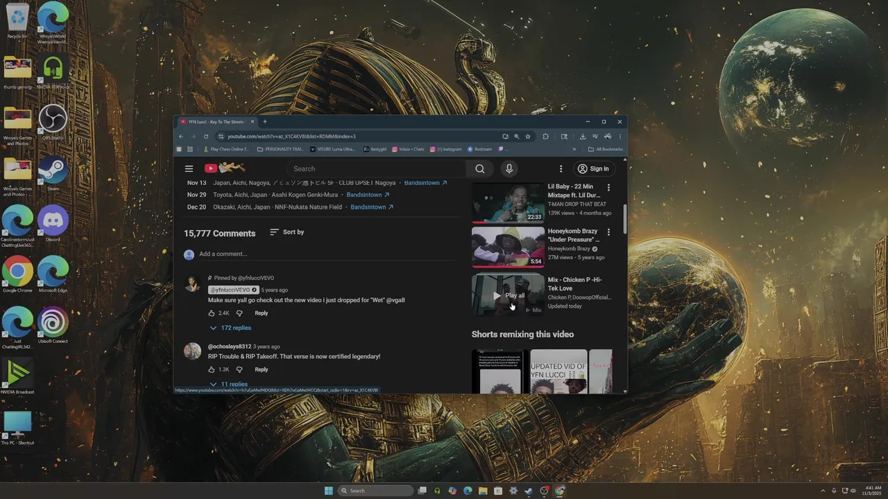This screenshot has height=499, width=888.
Task: Open File Explorer from the taskbar
Action: click(x=483, y=491)
